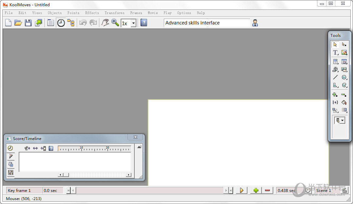The width and height of the screenshot is (353, 204).
Task: Open the Movie menu
Action: pos(153,13)
